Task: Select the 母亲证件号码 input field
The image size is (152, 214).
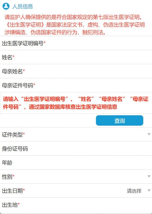Action: [x=76, y=85]
